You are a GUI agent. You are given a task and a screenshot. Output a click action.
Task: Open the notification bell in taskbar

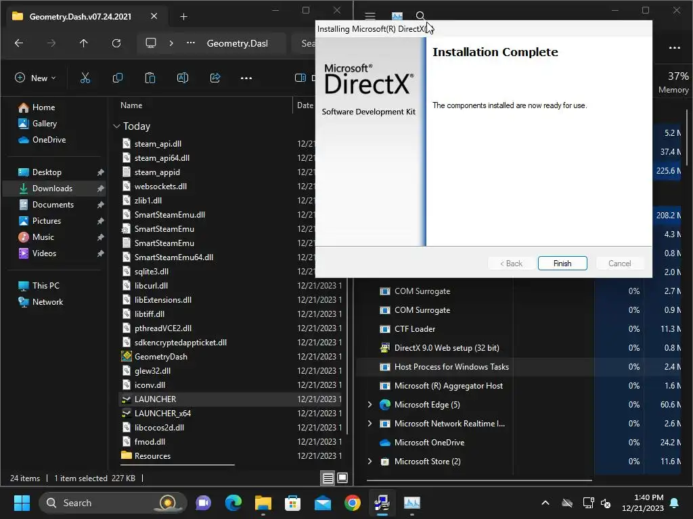[675, 503]
